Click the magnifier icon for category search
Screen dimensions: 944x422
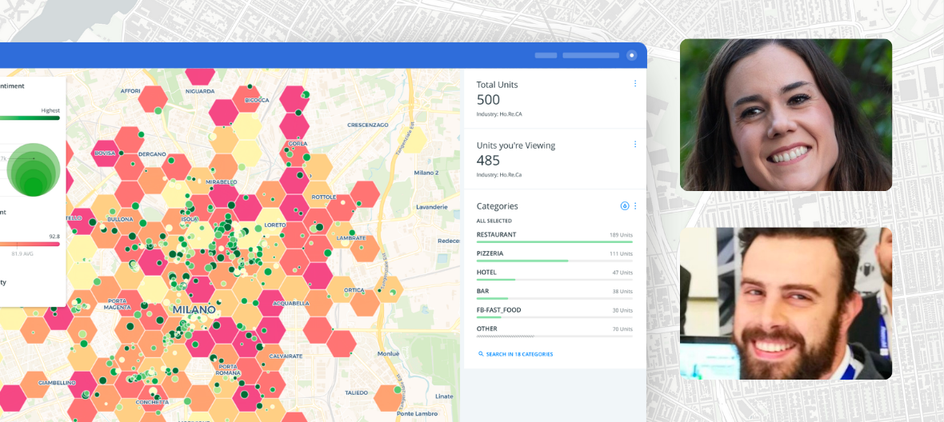(x=481, y=354)
